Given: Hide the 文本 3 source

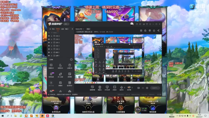Looking at the screenshot, I should click(x=49, y=49).
